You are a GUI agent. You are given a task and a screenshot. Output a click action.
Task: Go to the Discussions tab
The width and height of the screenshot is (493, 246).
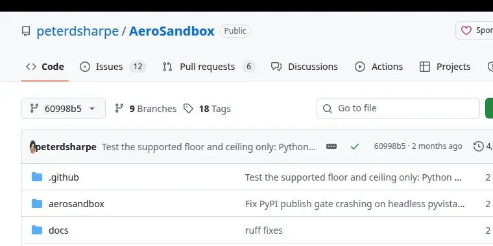click(x=304, y=67)
